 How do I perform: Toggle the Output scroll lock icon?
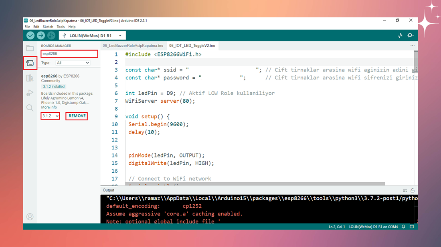[413, 190]
